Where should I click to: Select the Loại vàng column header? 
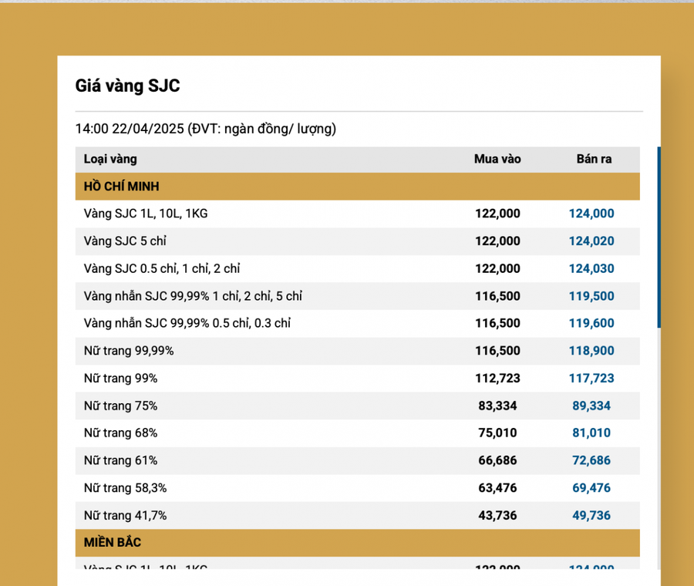point(110,159)
